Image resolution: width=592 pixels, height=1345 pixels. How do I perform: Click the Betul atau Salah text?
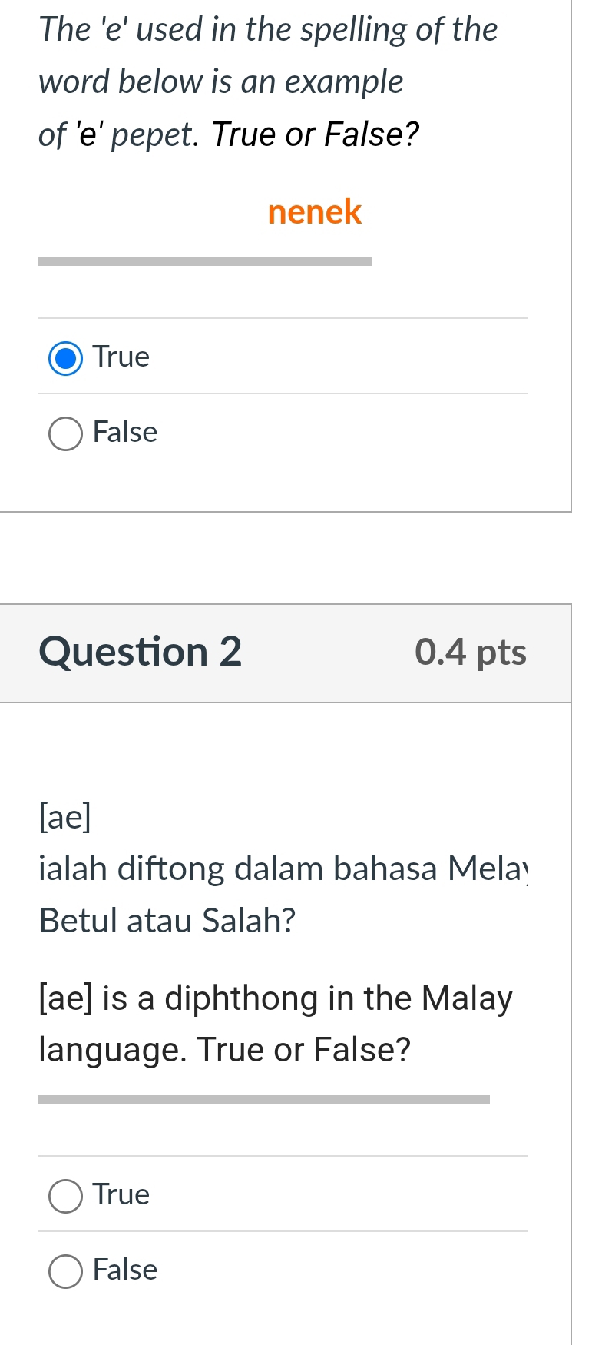click(166, 920)
